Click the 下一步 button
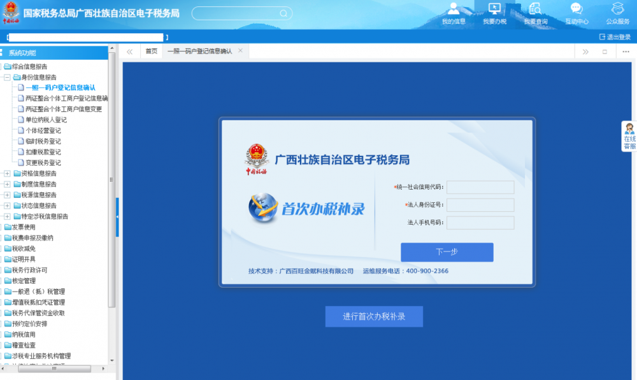Viewport: 637px width, 380px height. click(x=447, y=252)
